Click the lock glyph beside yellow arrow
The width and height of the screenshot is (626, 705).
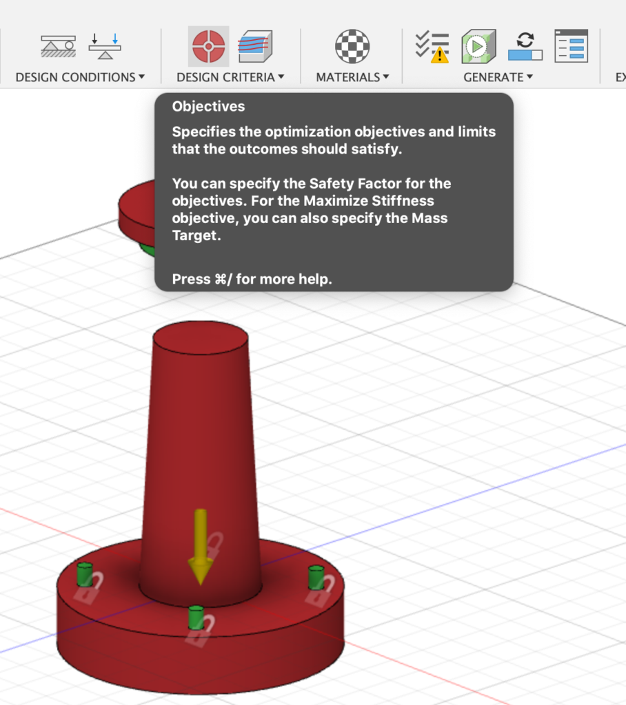coord(215,545)
